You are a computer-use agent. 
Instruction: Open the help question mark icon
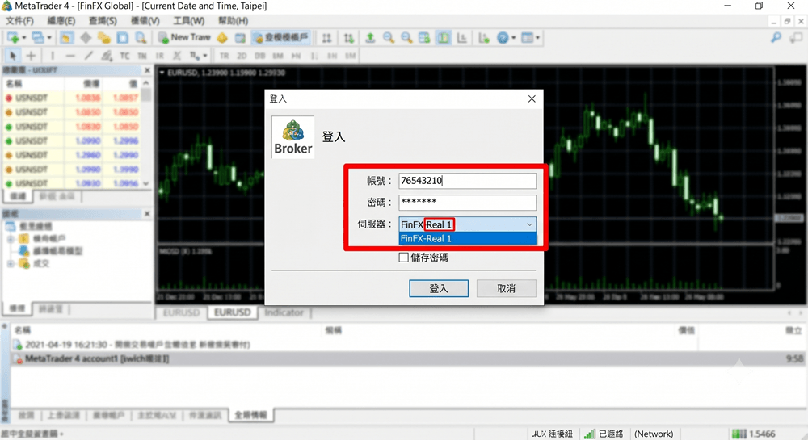503,38
